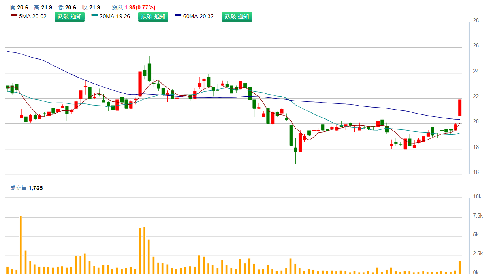Image resolution: width=491 pixels, height=280 pixels.
Task: Click the dark red 5MA legend swatch
Action: [x=14, y=15]
